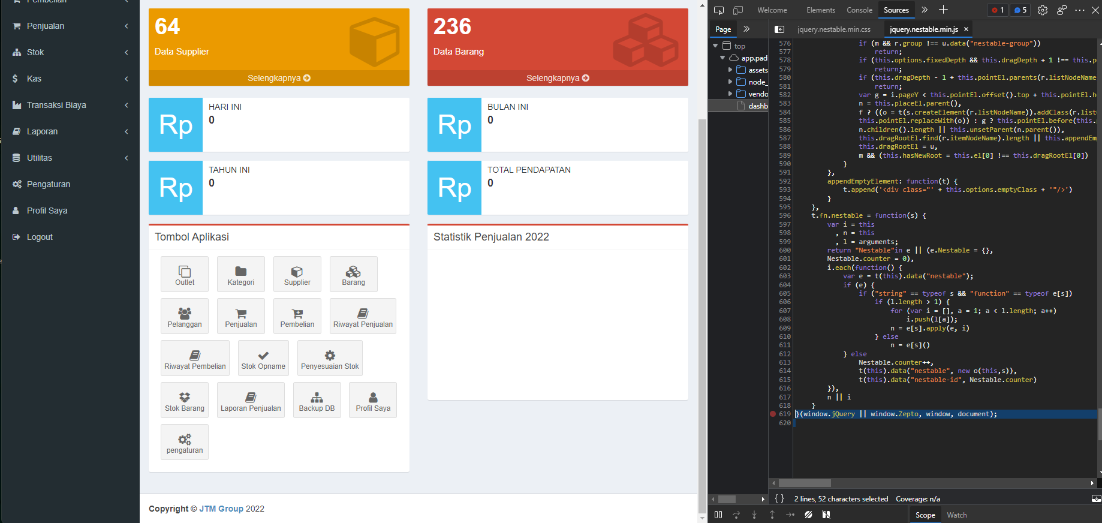Toggle pause on exceptions icon
The height and width of the screenshot is (523, 1102).
[826, 515]
